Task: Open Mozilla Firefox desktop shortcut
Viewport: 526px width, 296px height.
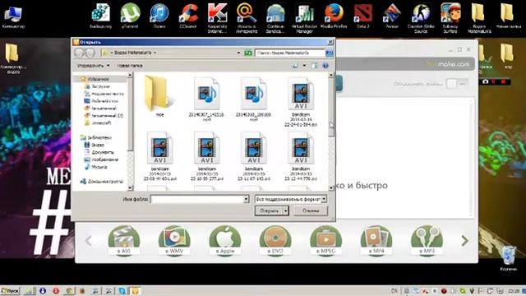Action: [x=334, y=16]
